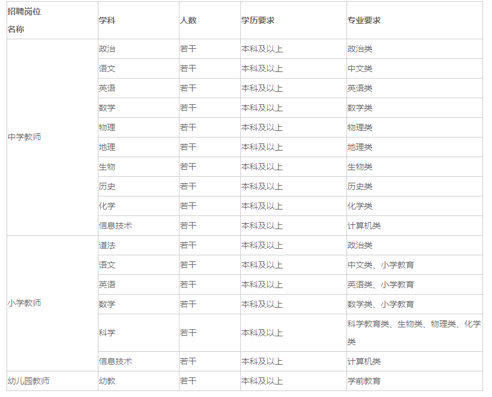Select the 学历要求 header cell
This screenshot has height=397, width=492.
(x=258, y=21)
